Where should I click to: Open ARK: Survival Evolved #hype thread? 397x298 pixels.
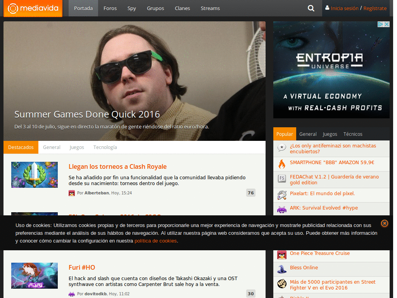click(x=324, y=208)
